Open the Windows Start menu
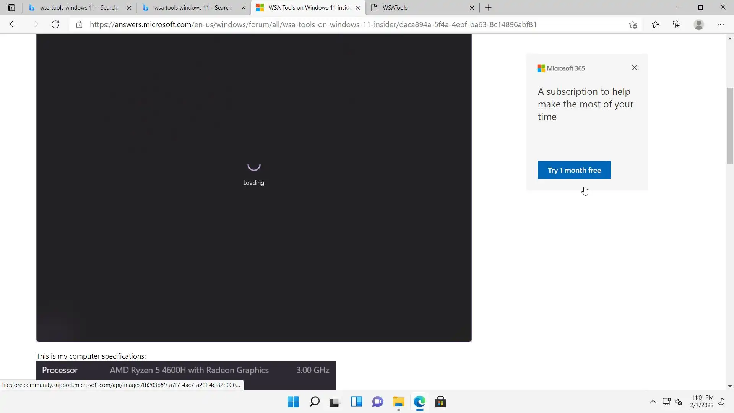The height and width of the screenshot is (413, 734). [x=293, y=402]
